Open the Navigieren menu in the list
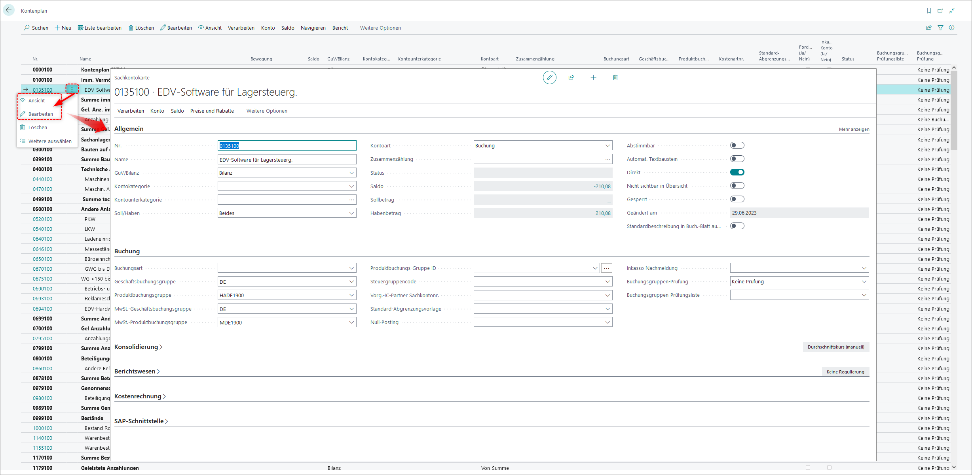The height and width of the screenshot is (475, 972). [313, 28]
